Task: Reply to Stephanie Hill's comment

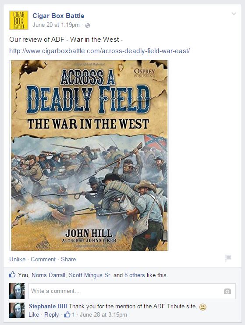Action: (52, 315)
